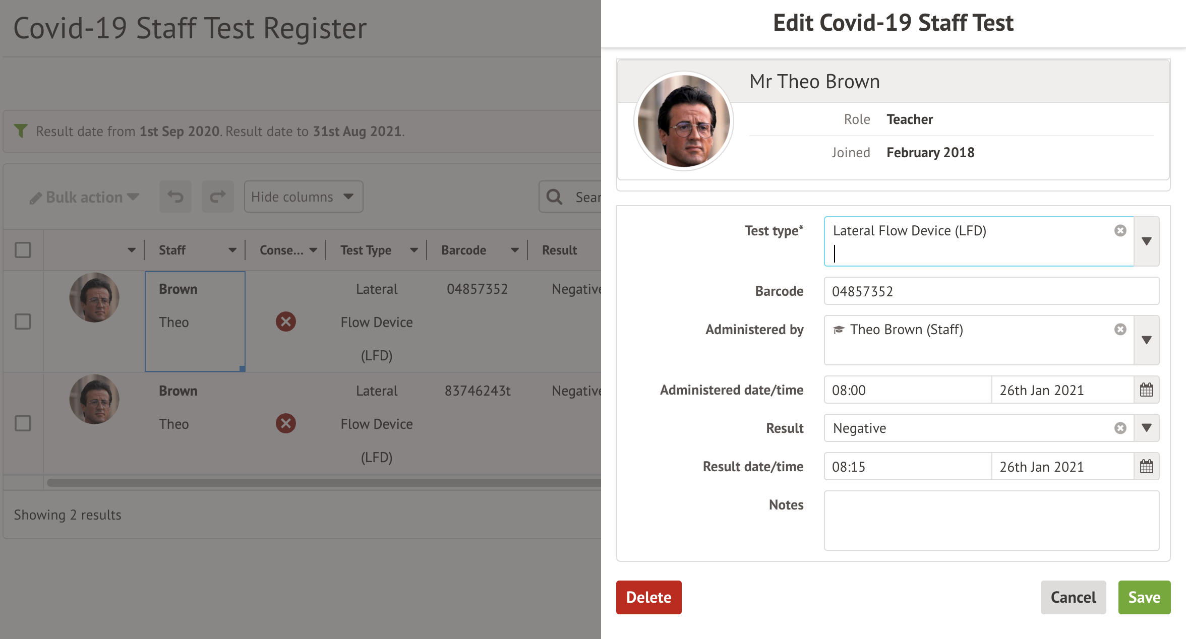
Task: Click the search magnifier icon
Action: (554, 197)
